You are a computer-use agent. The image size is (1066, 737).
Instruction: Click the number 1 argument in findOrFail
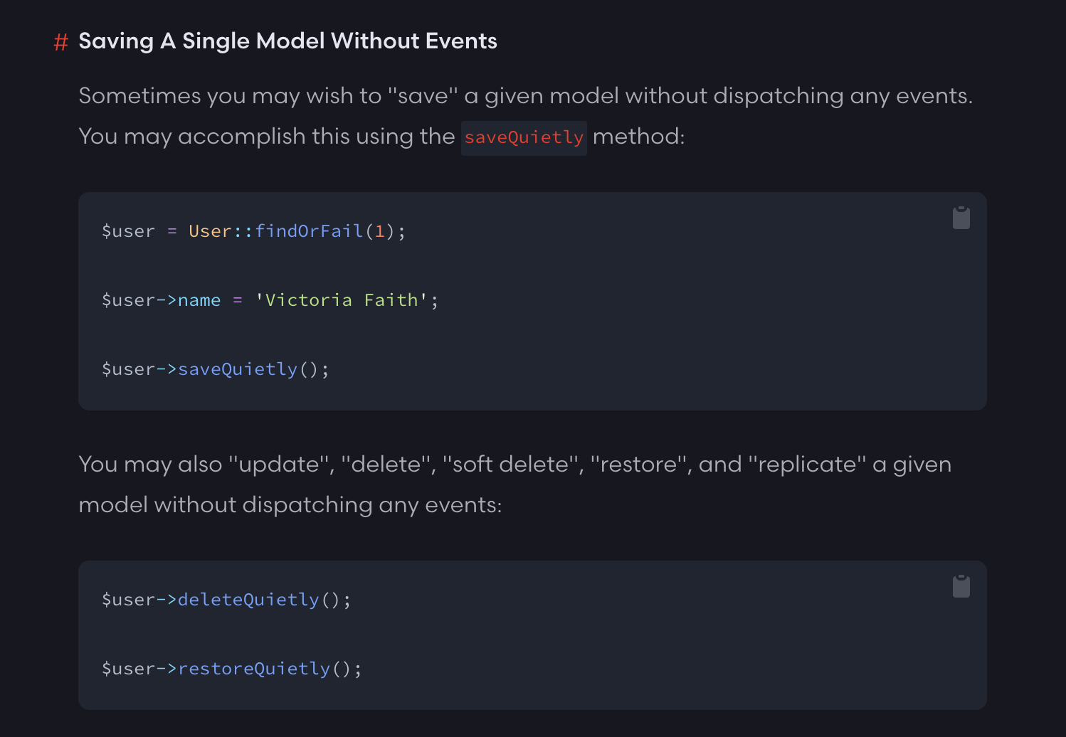380,231
